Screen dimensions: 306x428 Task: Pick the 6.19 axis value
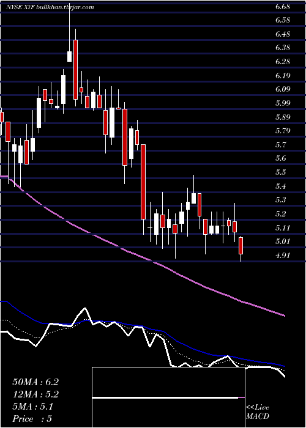[283, 76]
